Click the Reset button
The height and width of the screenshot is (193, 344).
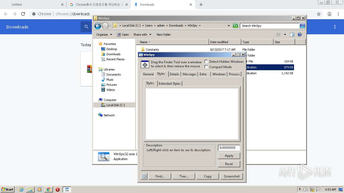229,164
